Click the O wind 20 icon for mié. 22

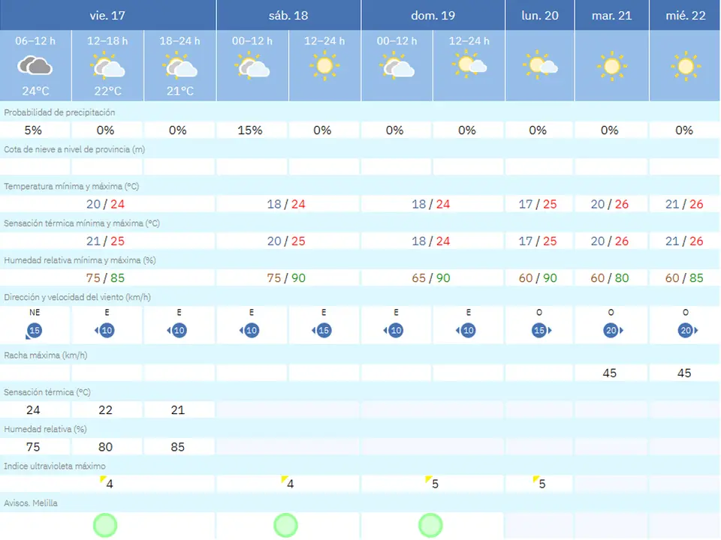pos(687,331)
